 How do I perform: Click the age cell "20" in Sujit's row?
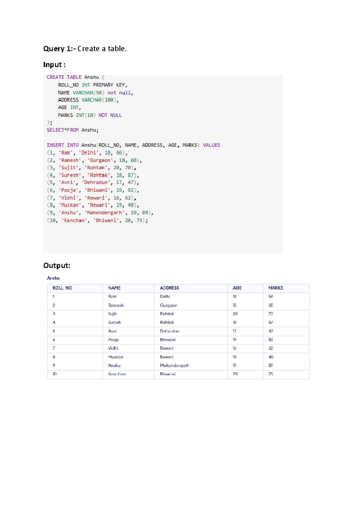(235, 314)
